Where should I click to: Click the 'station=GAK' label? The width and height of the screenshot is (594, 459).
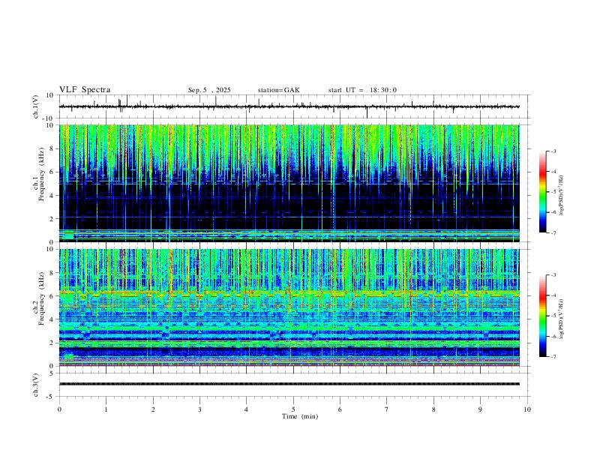coord(278,90)
